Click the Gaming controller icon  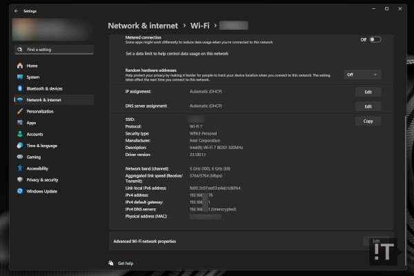20,157
